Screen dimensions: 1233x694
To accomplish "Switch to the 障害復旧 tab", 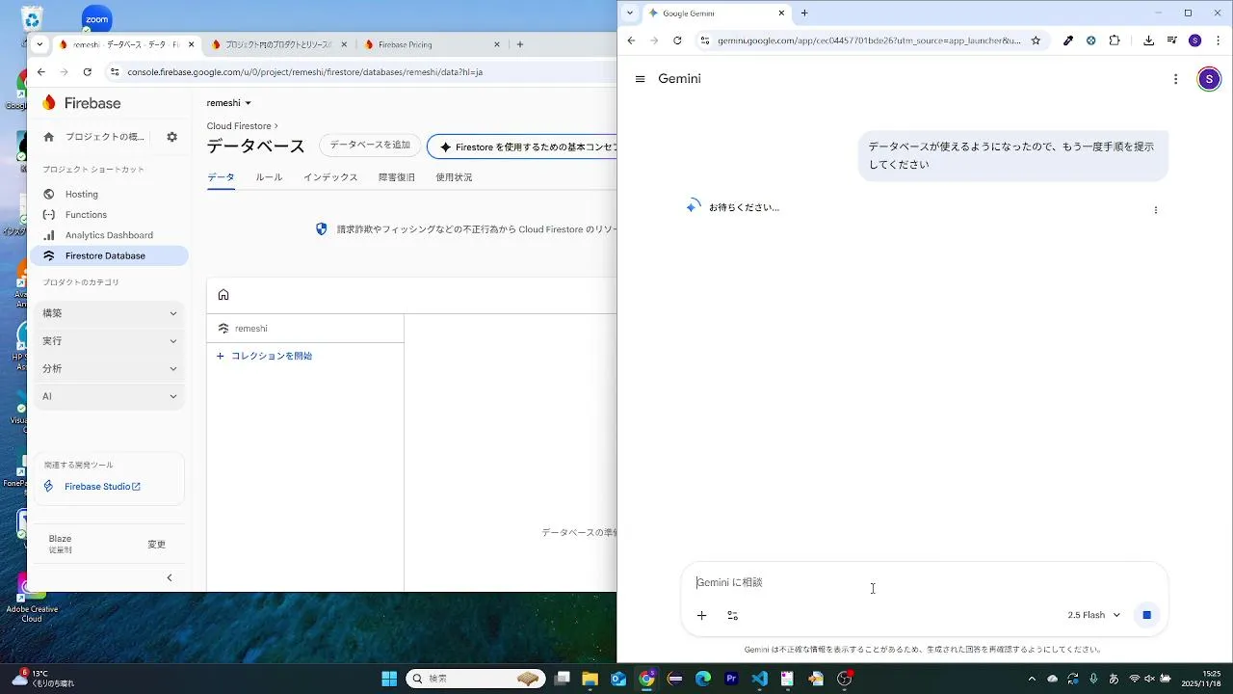I will point(397,177).
